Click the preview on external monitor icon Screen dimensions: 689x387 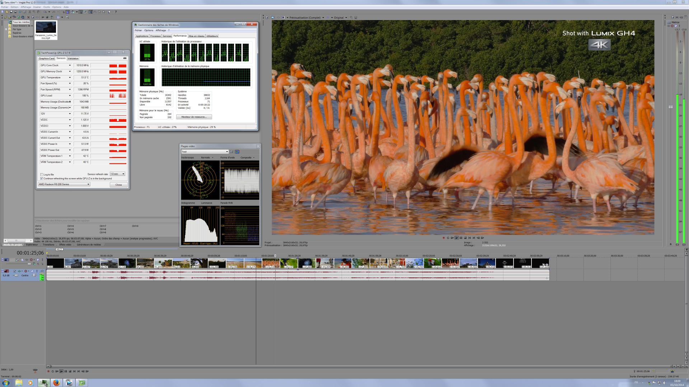tap(273, 18)
